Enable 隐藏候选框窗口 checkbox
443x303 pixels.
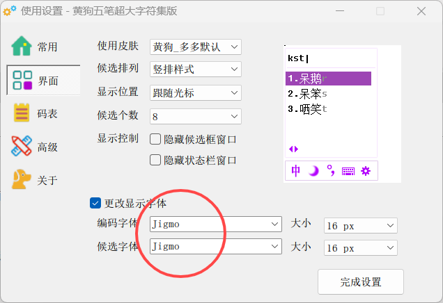point(156,139)
